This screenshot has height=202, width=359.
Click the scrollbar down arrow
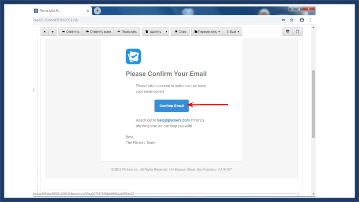coord(313,194)
